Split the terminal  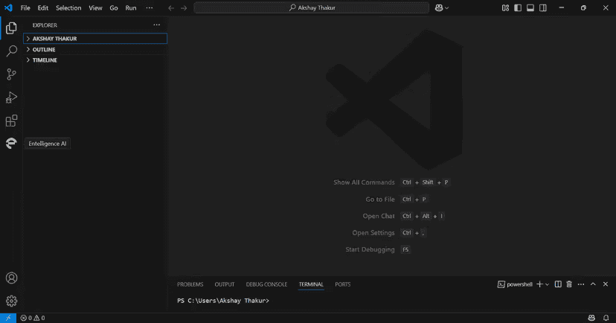coord(558,284)
